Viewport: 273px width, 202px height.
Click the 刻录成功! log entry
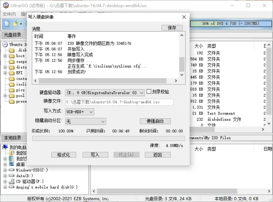pyautogui.click(x=77, y=72)
